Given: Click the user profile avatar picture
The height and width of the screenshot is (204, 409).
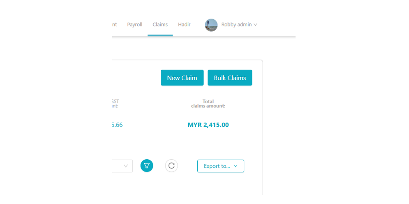Looking at the screenshot, I should [x=211, y=25].
